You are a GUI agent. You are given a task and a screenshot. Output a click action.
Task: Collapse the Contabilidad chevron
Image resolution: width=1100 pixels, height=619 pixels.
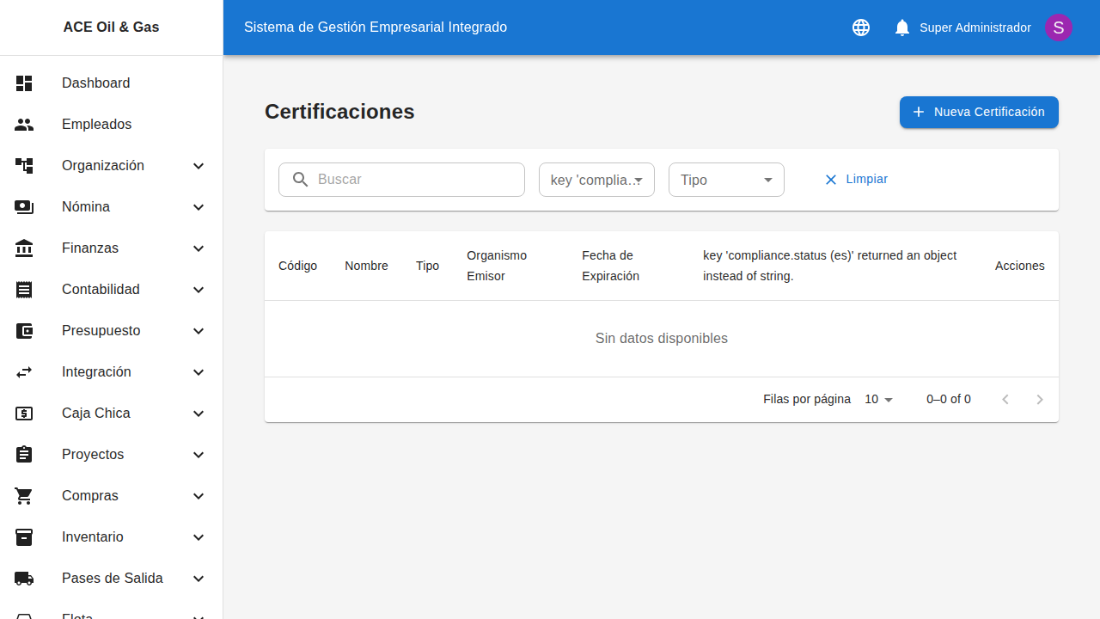[x=199, y=290]
